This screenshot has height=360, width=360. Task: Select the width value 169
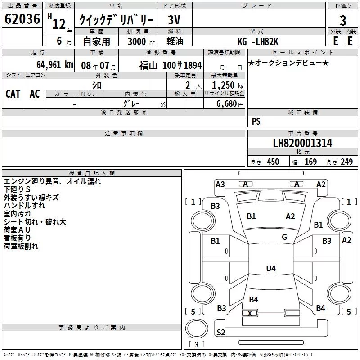point(310,162)
